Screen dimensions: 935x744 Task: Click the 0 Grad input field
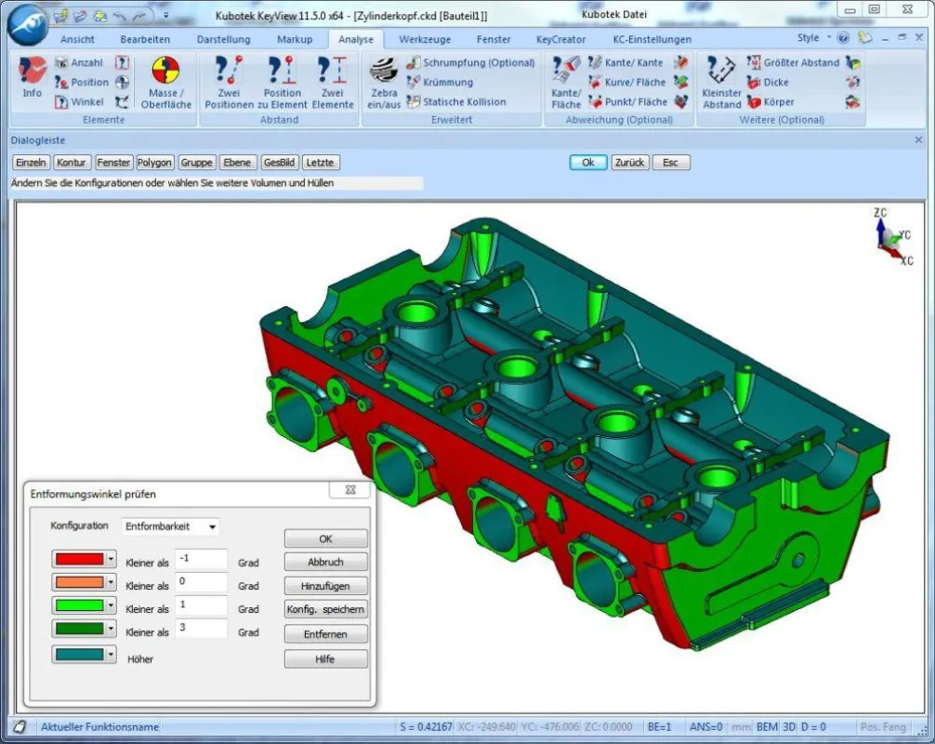click(x=202, y=582)
